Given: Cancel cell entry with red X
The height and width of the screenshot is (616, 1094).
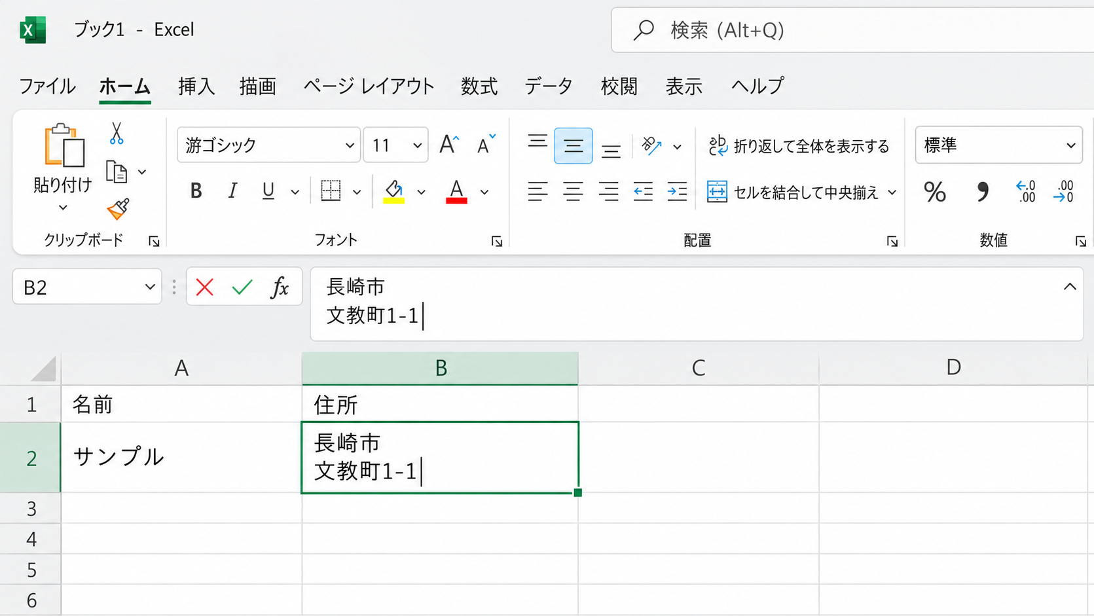Looking at the screenshot, I should [x=204, y=287].
